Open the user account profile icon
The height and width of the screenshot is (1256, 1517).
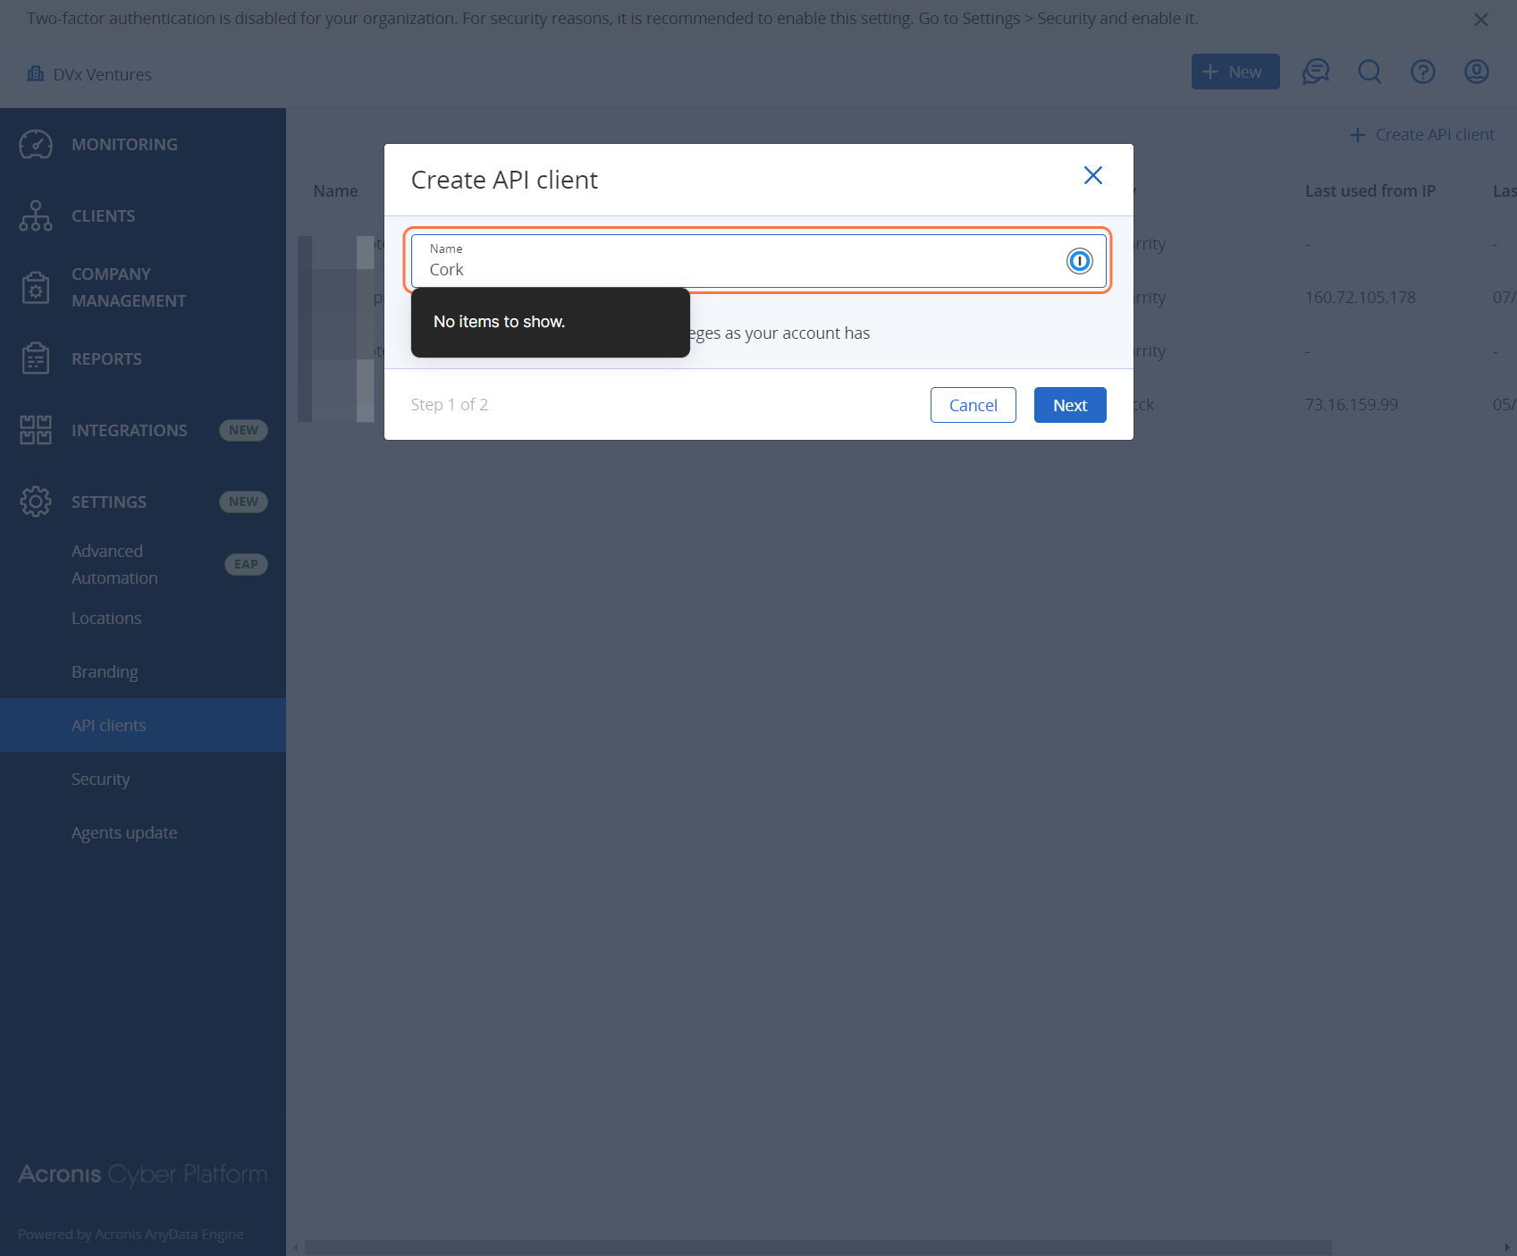(1477, 72)
